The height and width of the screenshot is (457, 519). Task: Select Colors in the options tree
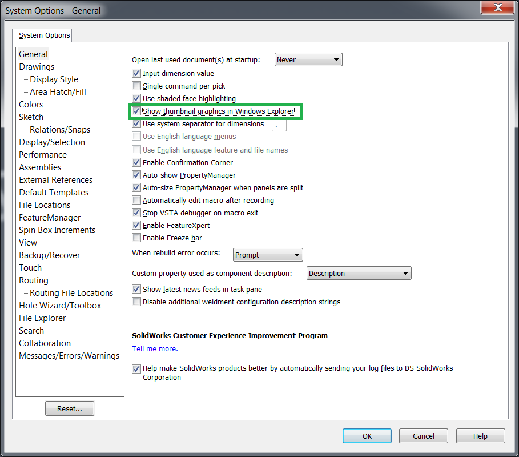(31, 105)
